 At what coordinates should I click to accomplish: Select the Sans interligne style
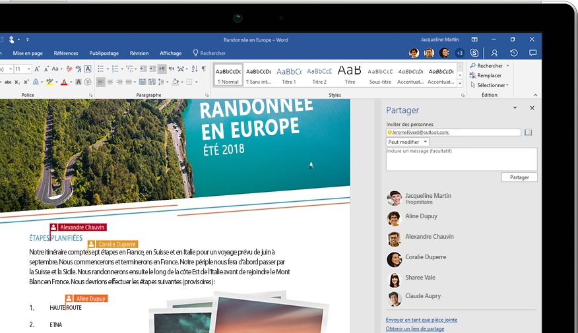pos(259,75)
